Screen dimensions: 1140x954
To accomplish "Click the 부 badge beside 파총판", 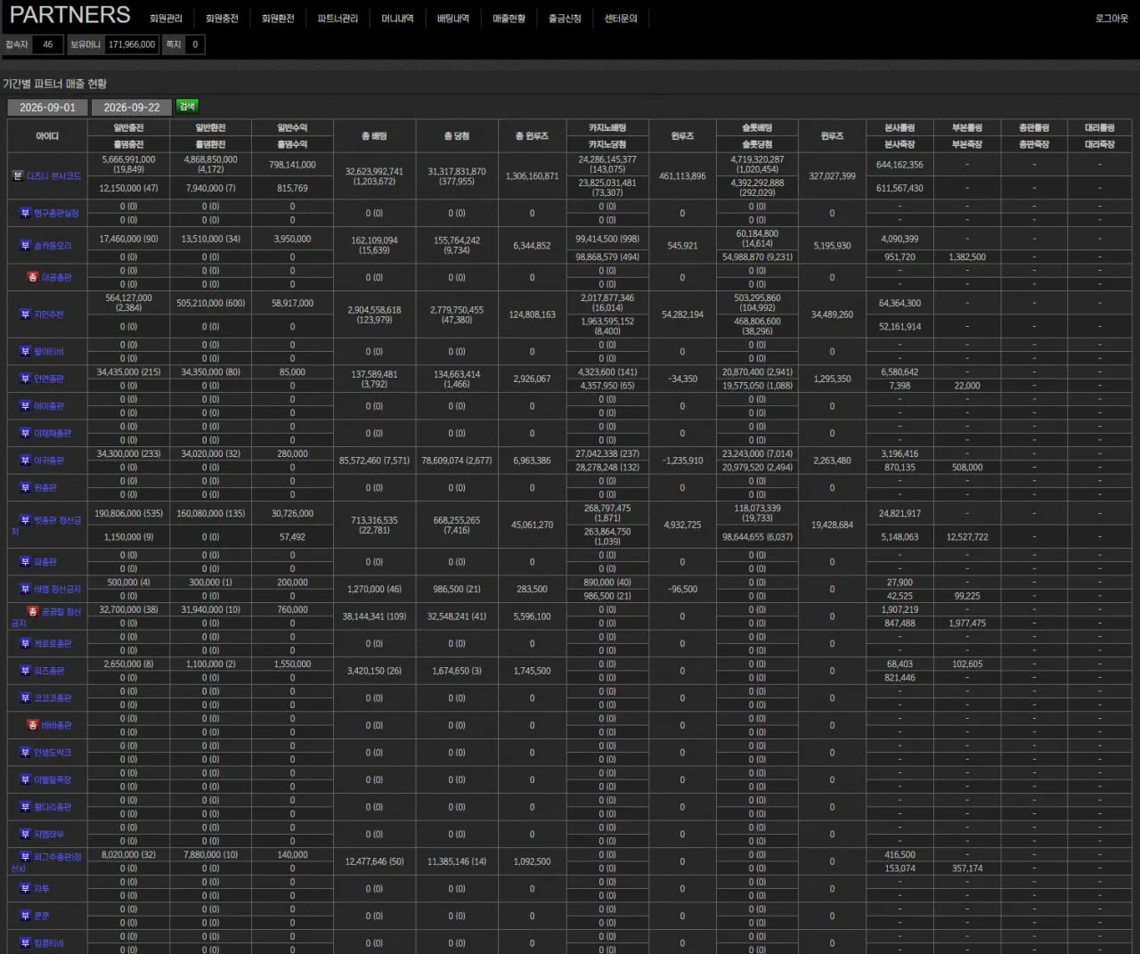I will 25,562.
